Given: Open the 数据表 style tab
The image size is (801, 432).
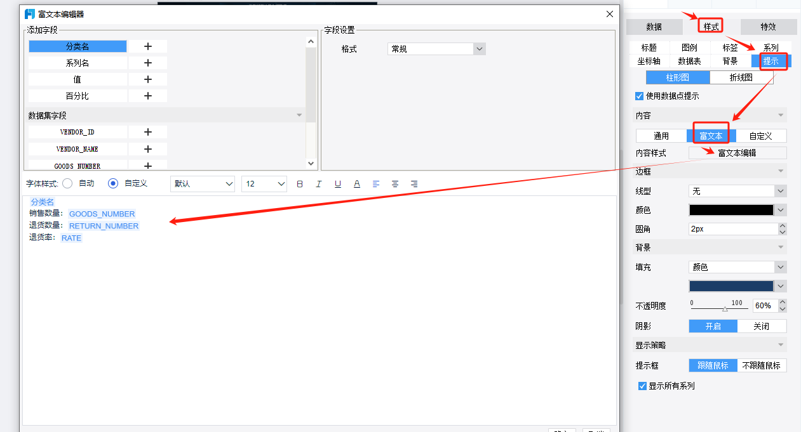Looking at the screenshot, I should pyautogui.click(x=689, y=61).
